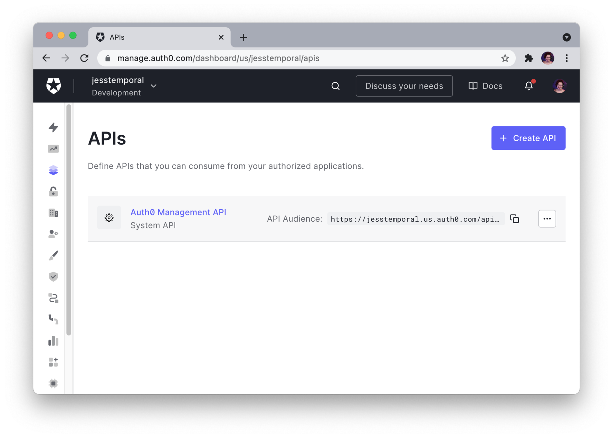Open the Auth0 Management API link
The height and width of the screenshot is (438, 613).
tap(178, 212)
